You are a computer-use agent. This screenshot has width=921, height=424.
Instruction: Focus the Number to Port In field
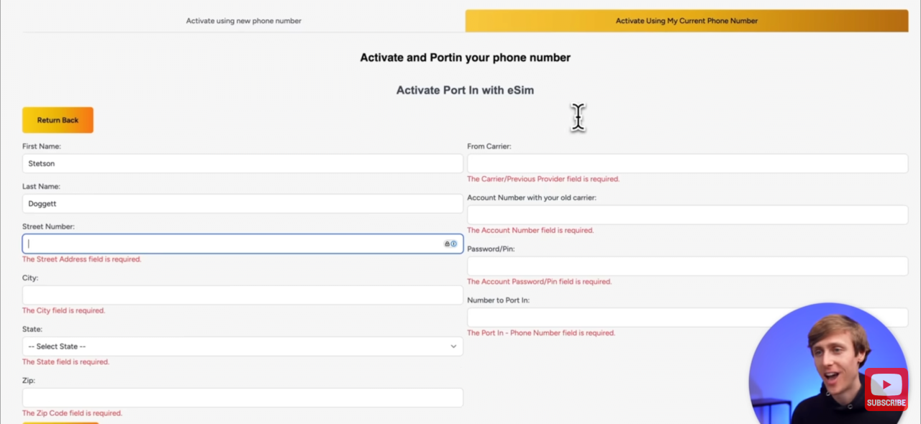click(x=688, y=318)
